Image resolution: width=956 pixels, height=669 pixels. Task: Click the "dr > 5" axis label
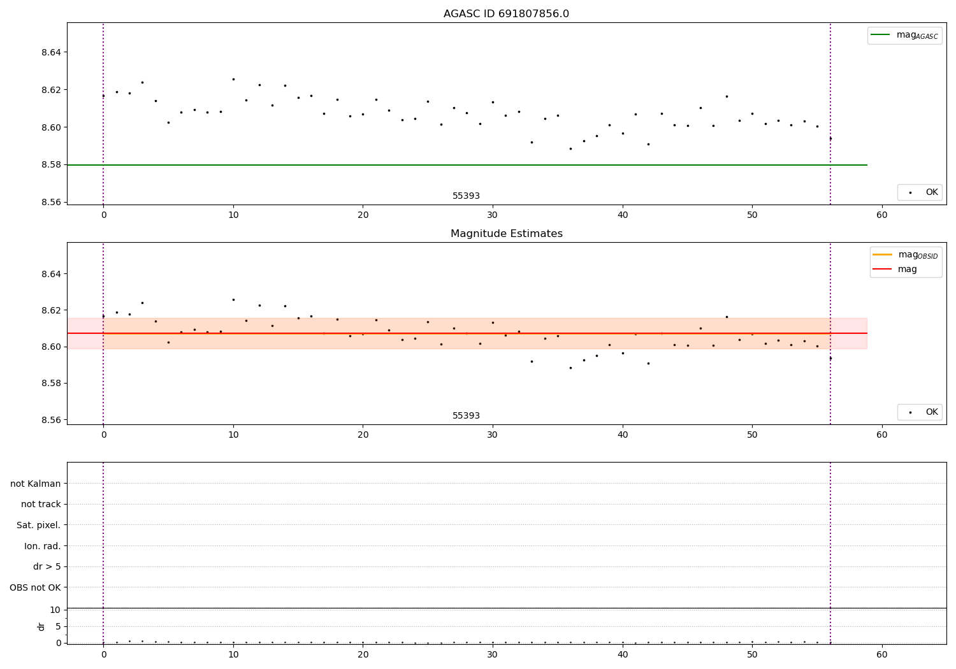pos(47,567)
